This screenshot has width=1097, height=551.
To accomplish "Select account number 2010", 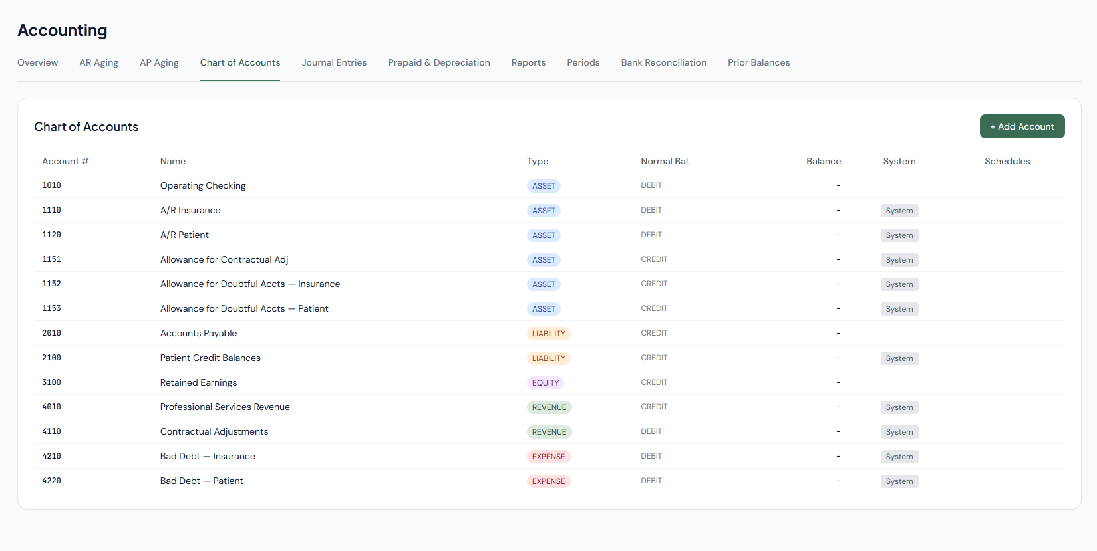I will 51,333.
